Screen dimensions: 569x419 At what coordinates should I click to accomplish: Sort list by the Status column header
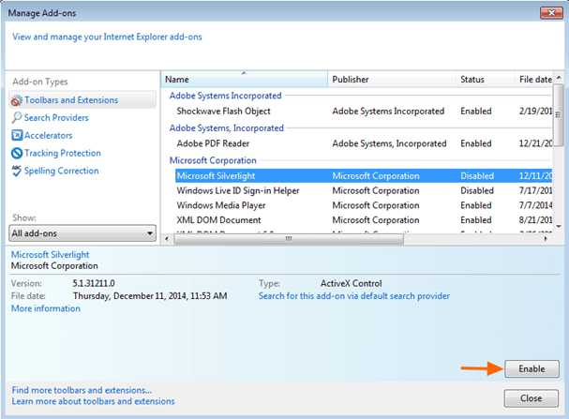coord(485,80)
